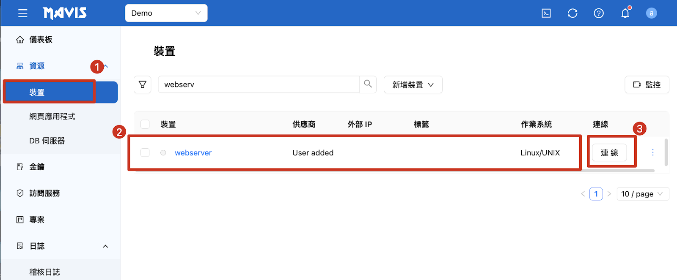Open the Demo project dropdown
This screenshot has width=677, height=280.
tap(166, 13)
